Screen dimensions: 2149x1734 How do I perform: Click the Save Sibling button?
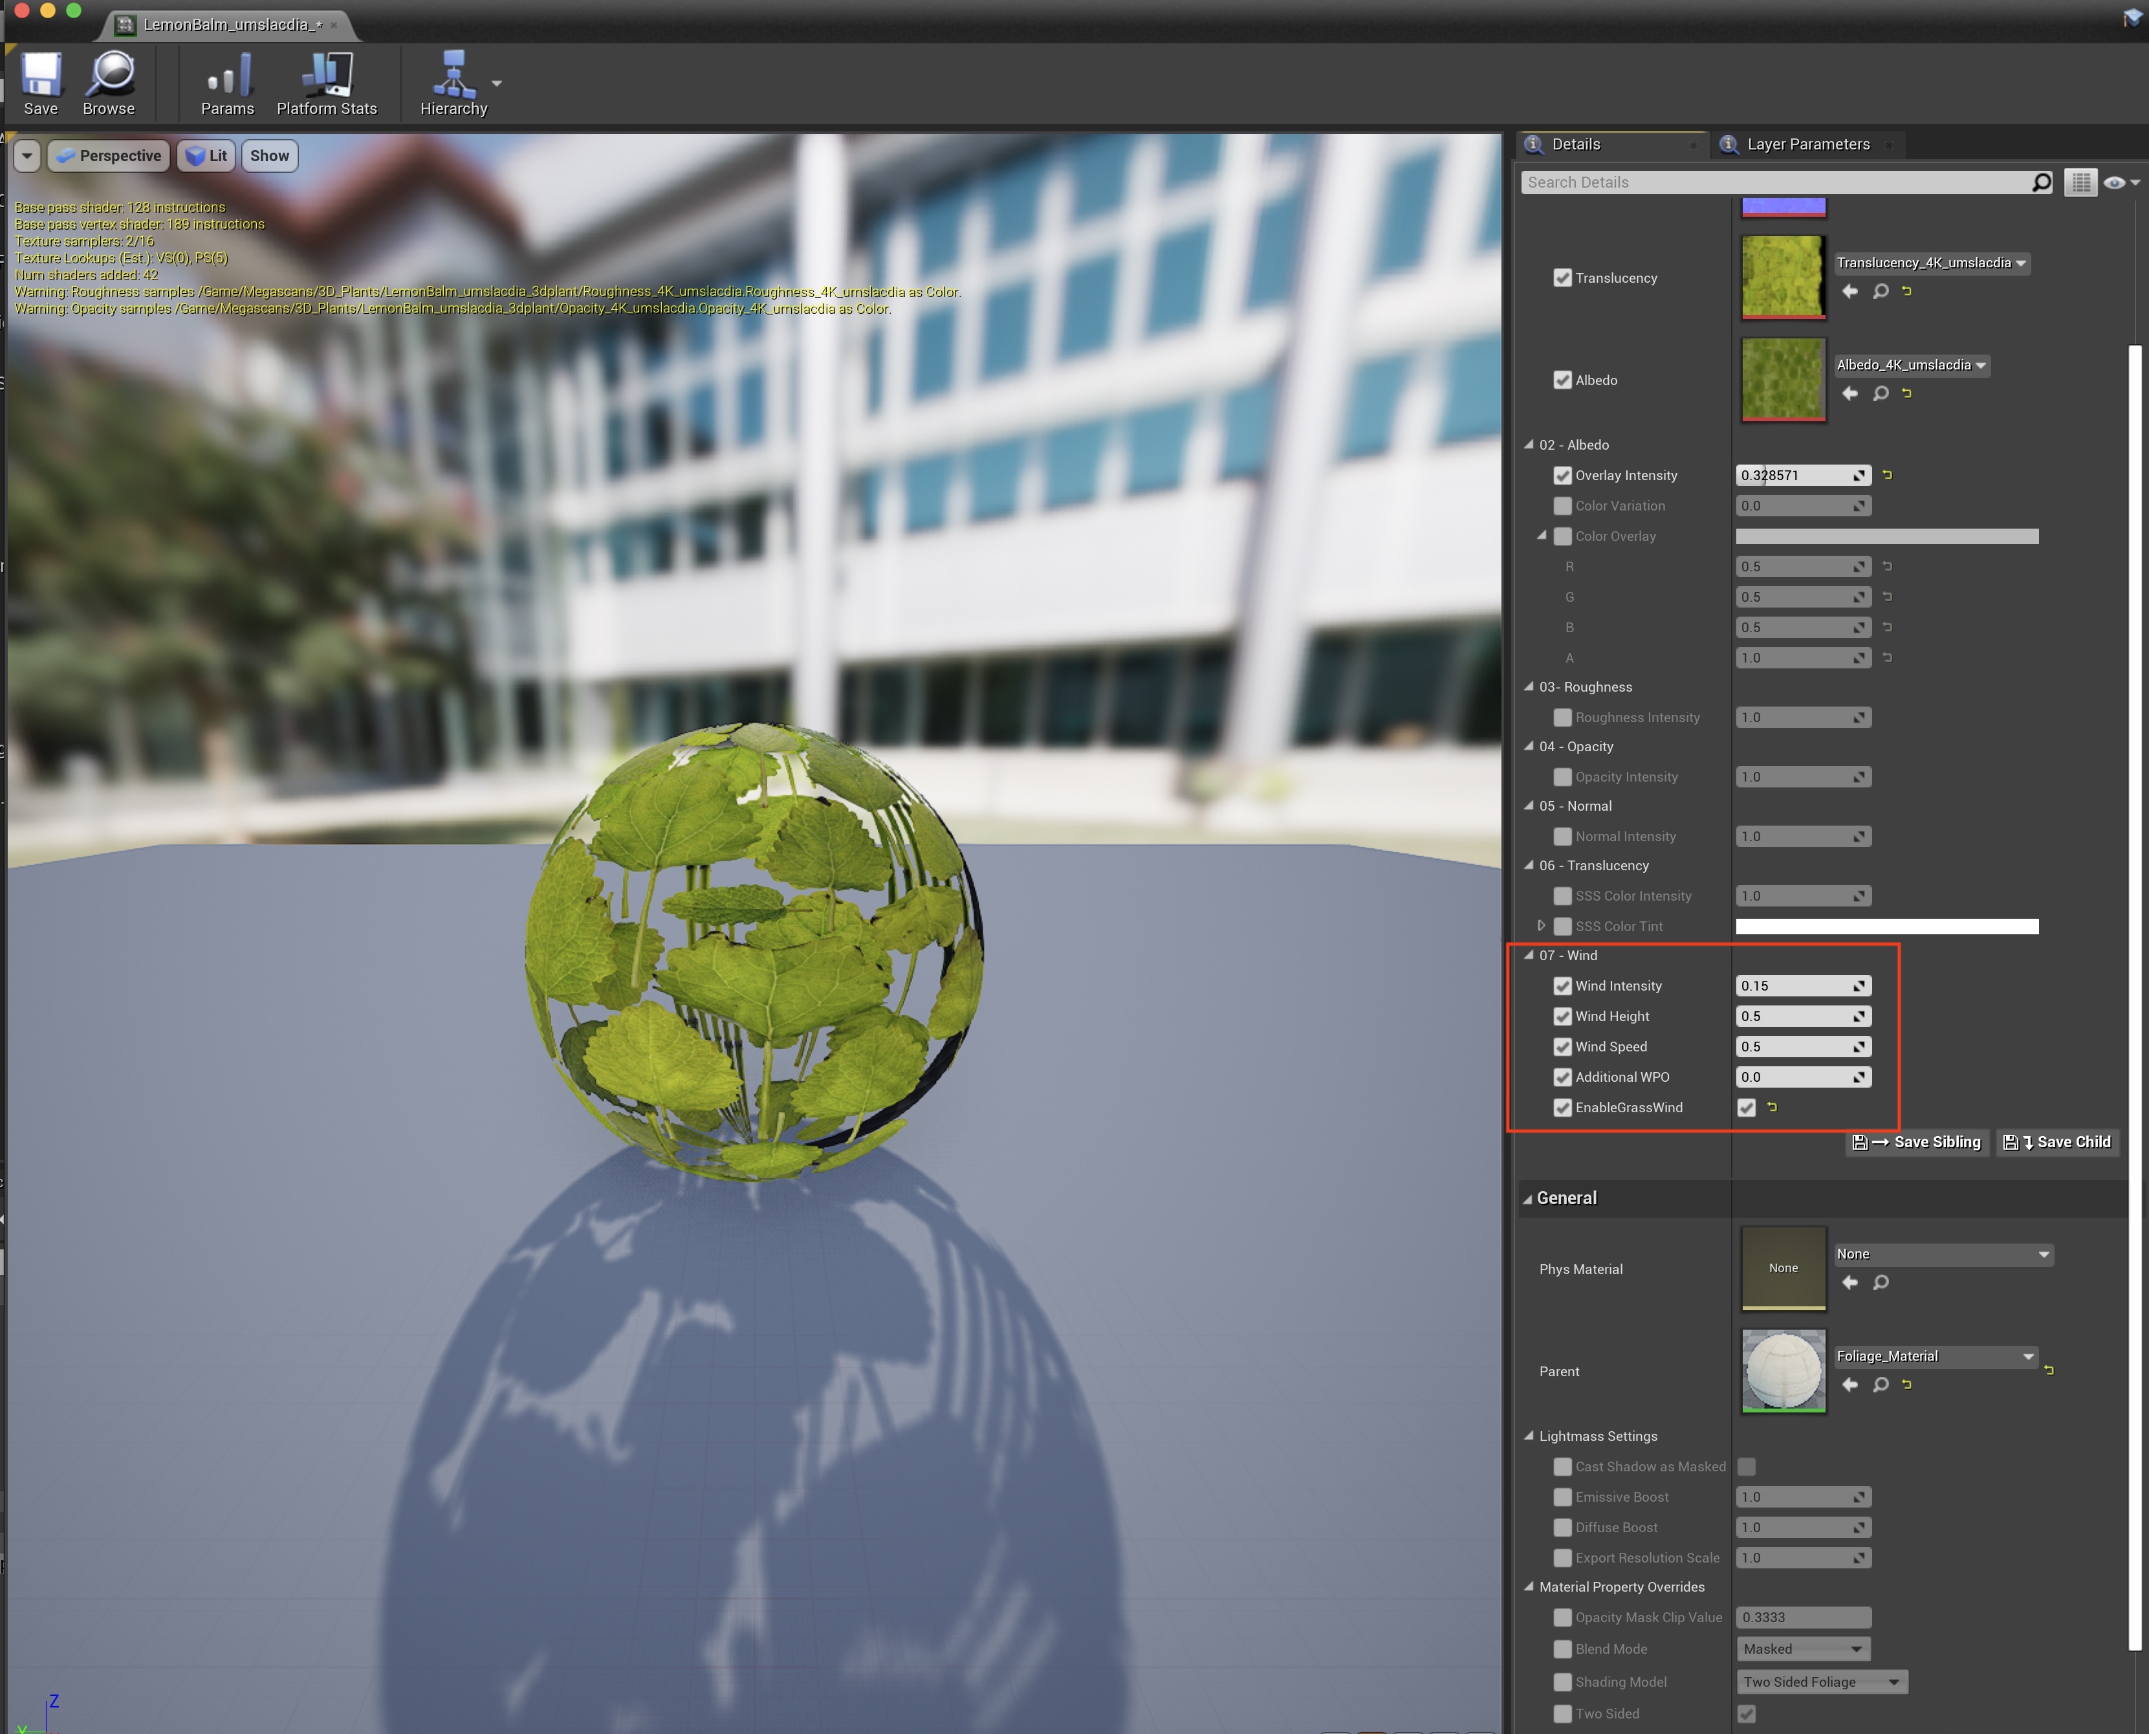tap(1918, 1143)
